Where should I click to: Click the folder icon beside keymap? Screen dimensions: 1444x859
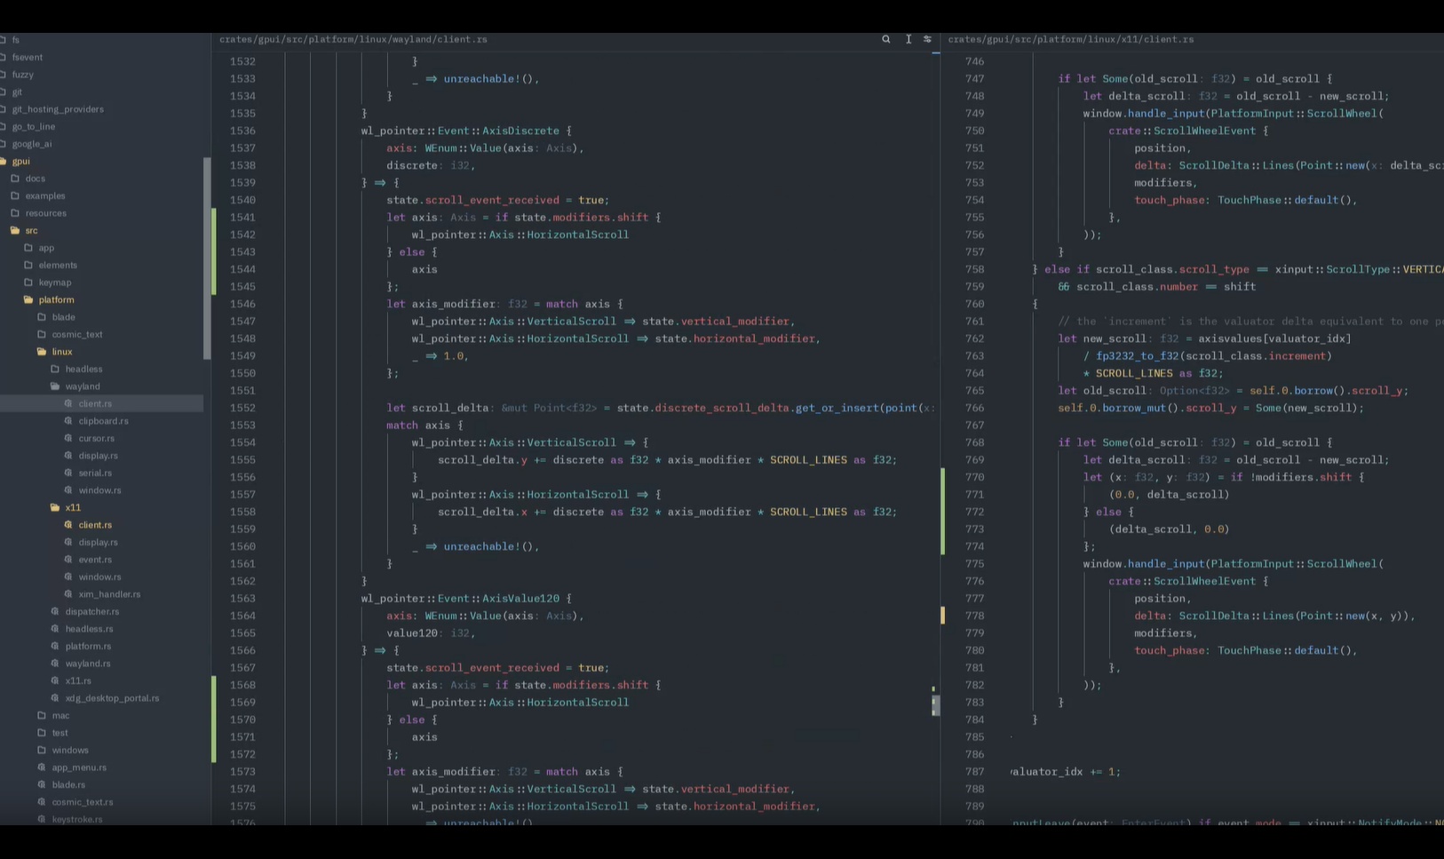pos(28,282)
